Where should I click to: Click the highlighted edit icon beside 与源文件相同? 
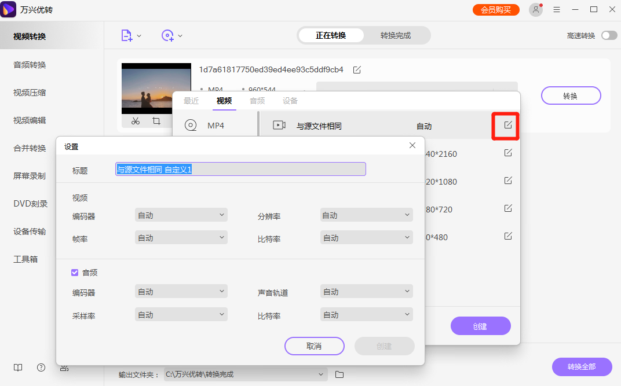click(x=505, y=124)
